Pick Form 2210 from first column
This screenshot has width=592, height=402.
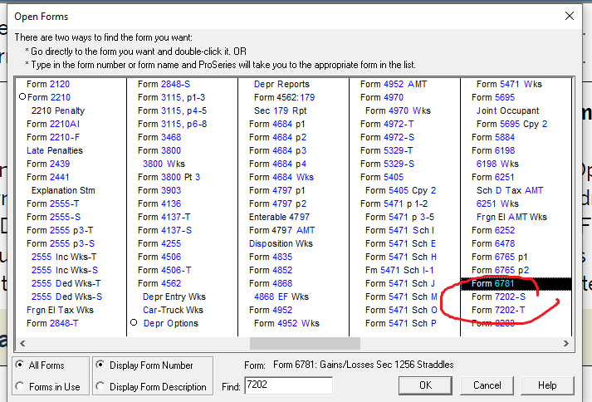pos(48,97)
